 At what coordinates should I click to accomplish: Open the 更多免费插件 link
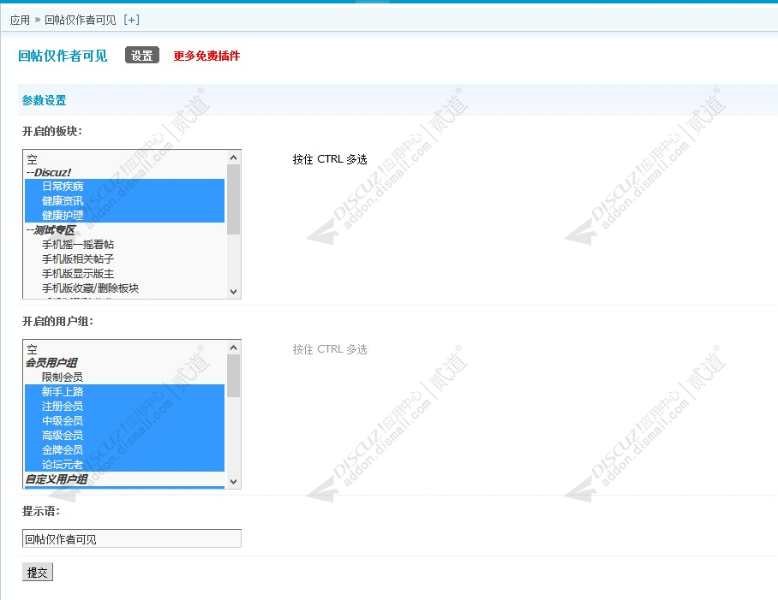[206, 56]
